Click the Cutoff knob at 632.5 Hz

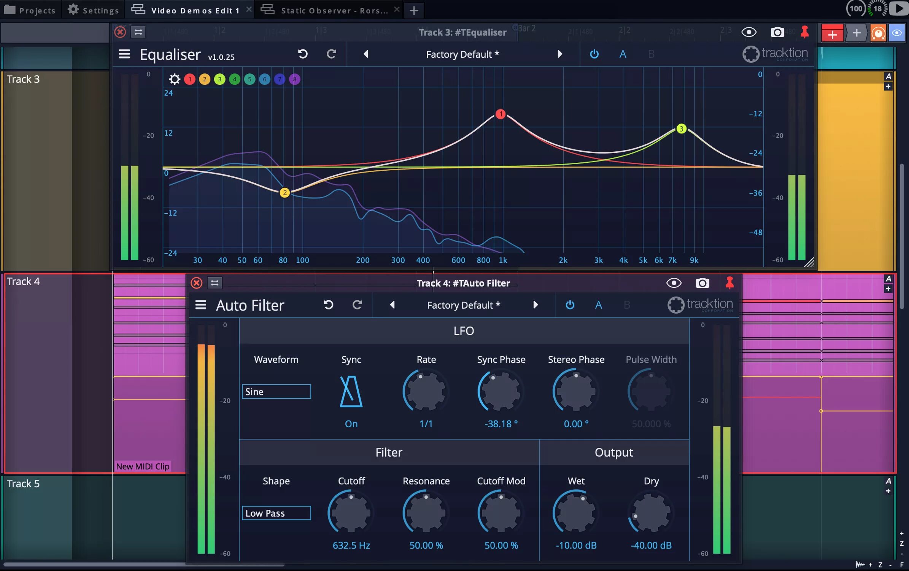[x=351, y=512]
